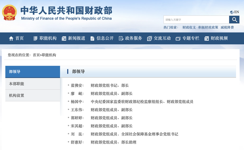Open 专题专栏 navigation item

pyautogui.click(x=191, y=38)
